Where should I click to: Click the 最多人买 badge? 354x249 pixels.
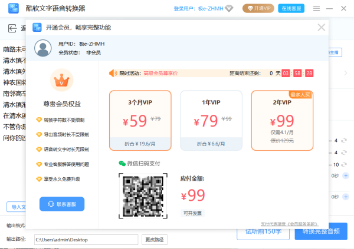(x=300, y=95)
